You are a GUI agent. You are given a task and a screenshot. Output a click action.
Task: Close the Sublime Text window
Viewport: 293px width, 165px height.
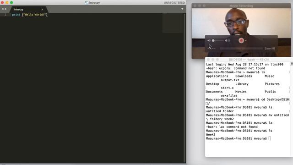(x=2, y=2)
